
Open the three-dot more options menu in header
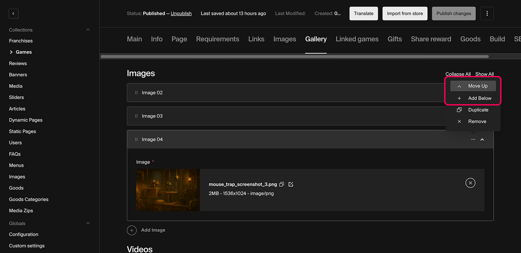click(487, 13)
